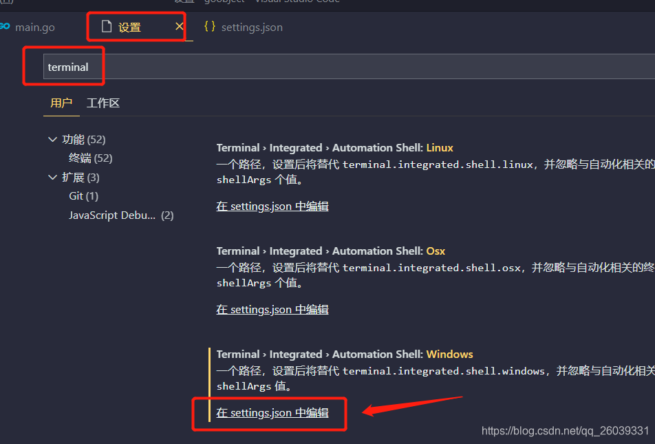Select JavaScript Debu... (2) in settings tree
This screenshot has width=655, height=444.
coord(121,215)
